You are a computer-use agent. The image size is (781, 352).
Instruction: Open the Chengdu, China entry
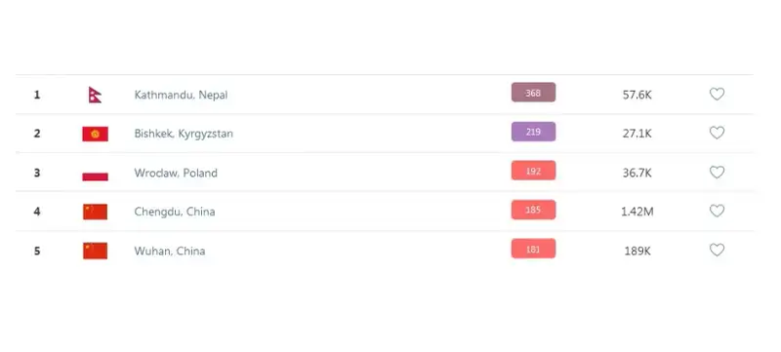pos(175,212)
